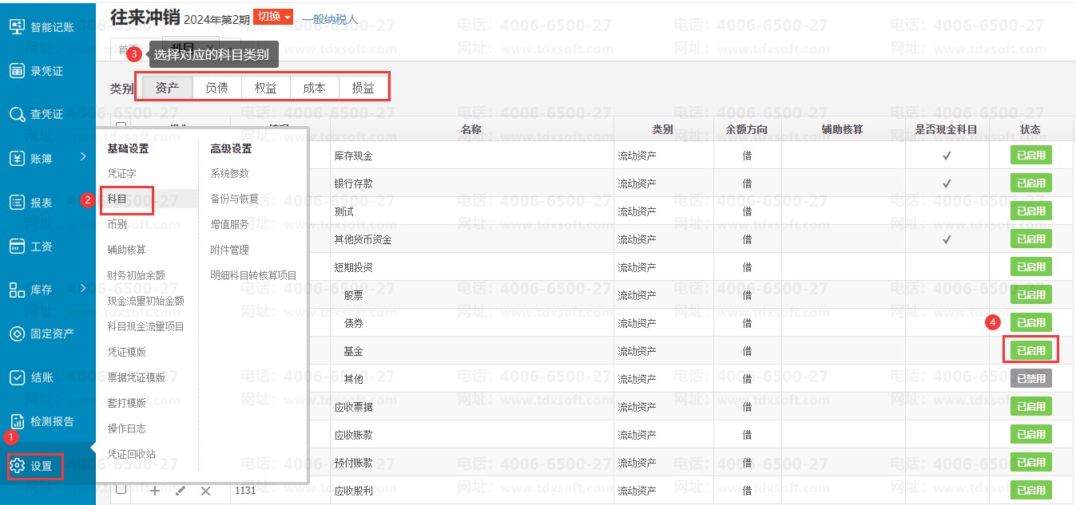Open 查凭证 search voucher icon

tap(17, 115)
